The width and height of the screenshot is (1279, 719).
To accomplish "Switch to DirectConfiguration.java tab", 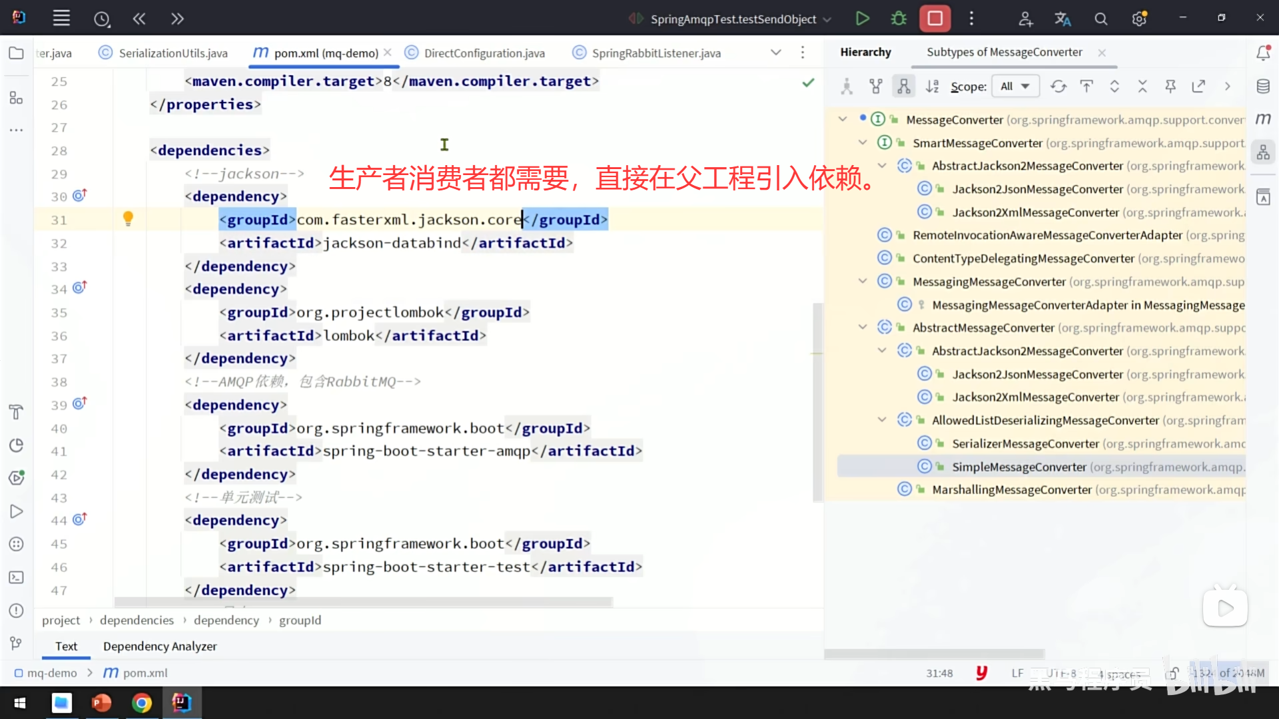I will coord(484,53).
